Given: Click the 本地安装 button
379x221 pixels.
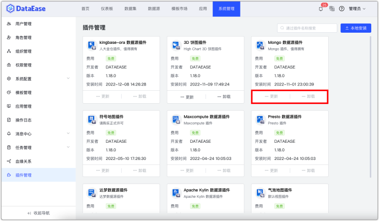Looking at the screenshot, I should (356, 28).
